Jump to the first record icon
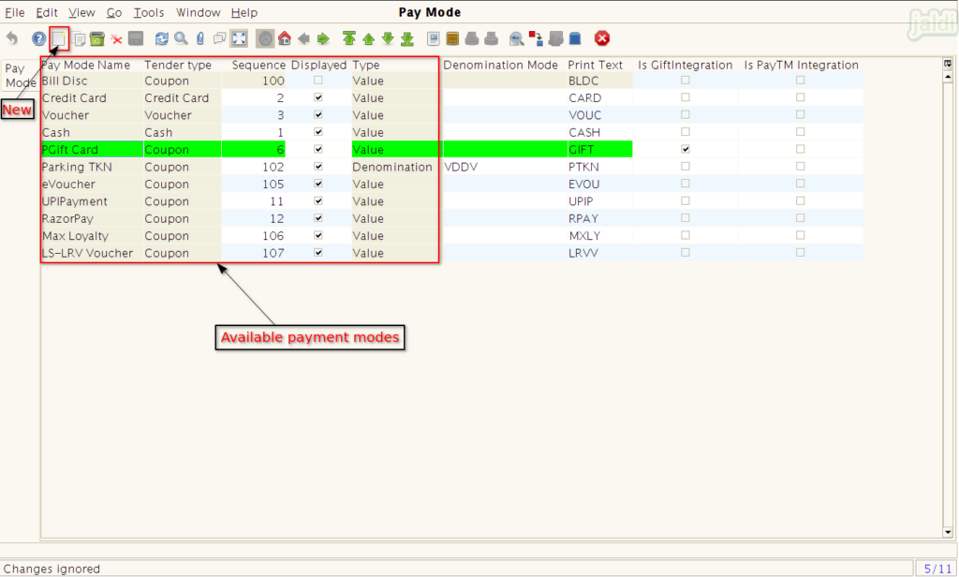The width and height of the screenshot is (959, 577). pyautogui.click(x=349, y=38)
